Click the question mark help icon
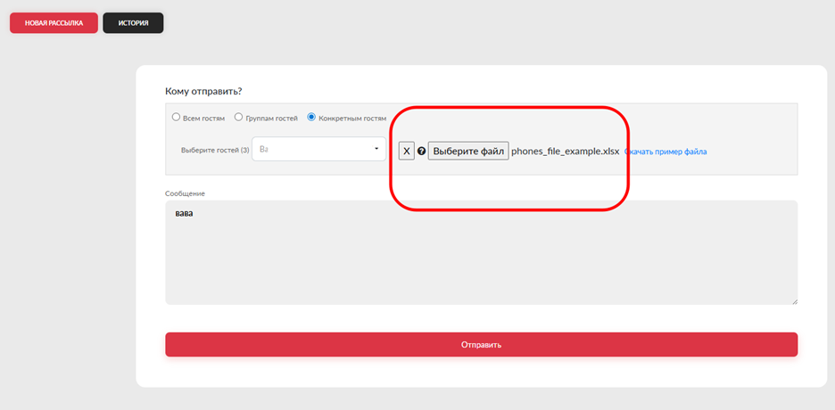Image resolution: width=835 pixels, height=410 pixels. click(x=421, y=152)
